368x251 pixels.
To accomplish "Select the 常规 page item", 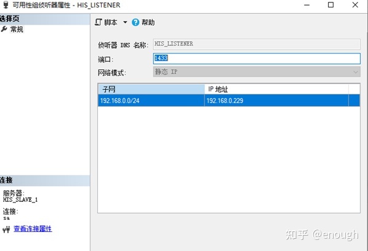I will tap(17, 29).
